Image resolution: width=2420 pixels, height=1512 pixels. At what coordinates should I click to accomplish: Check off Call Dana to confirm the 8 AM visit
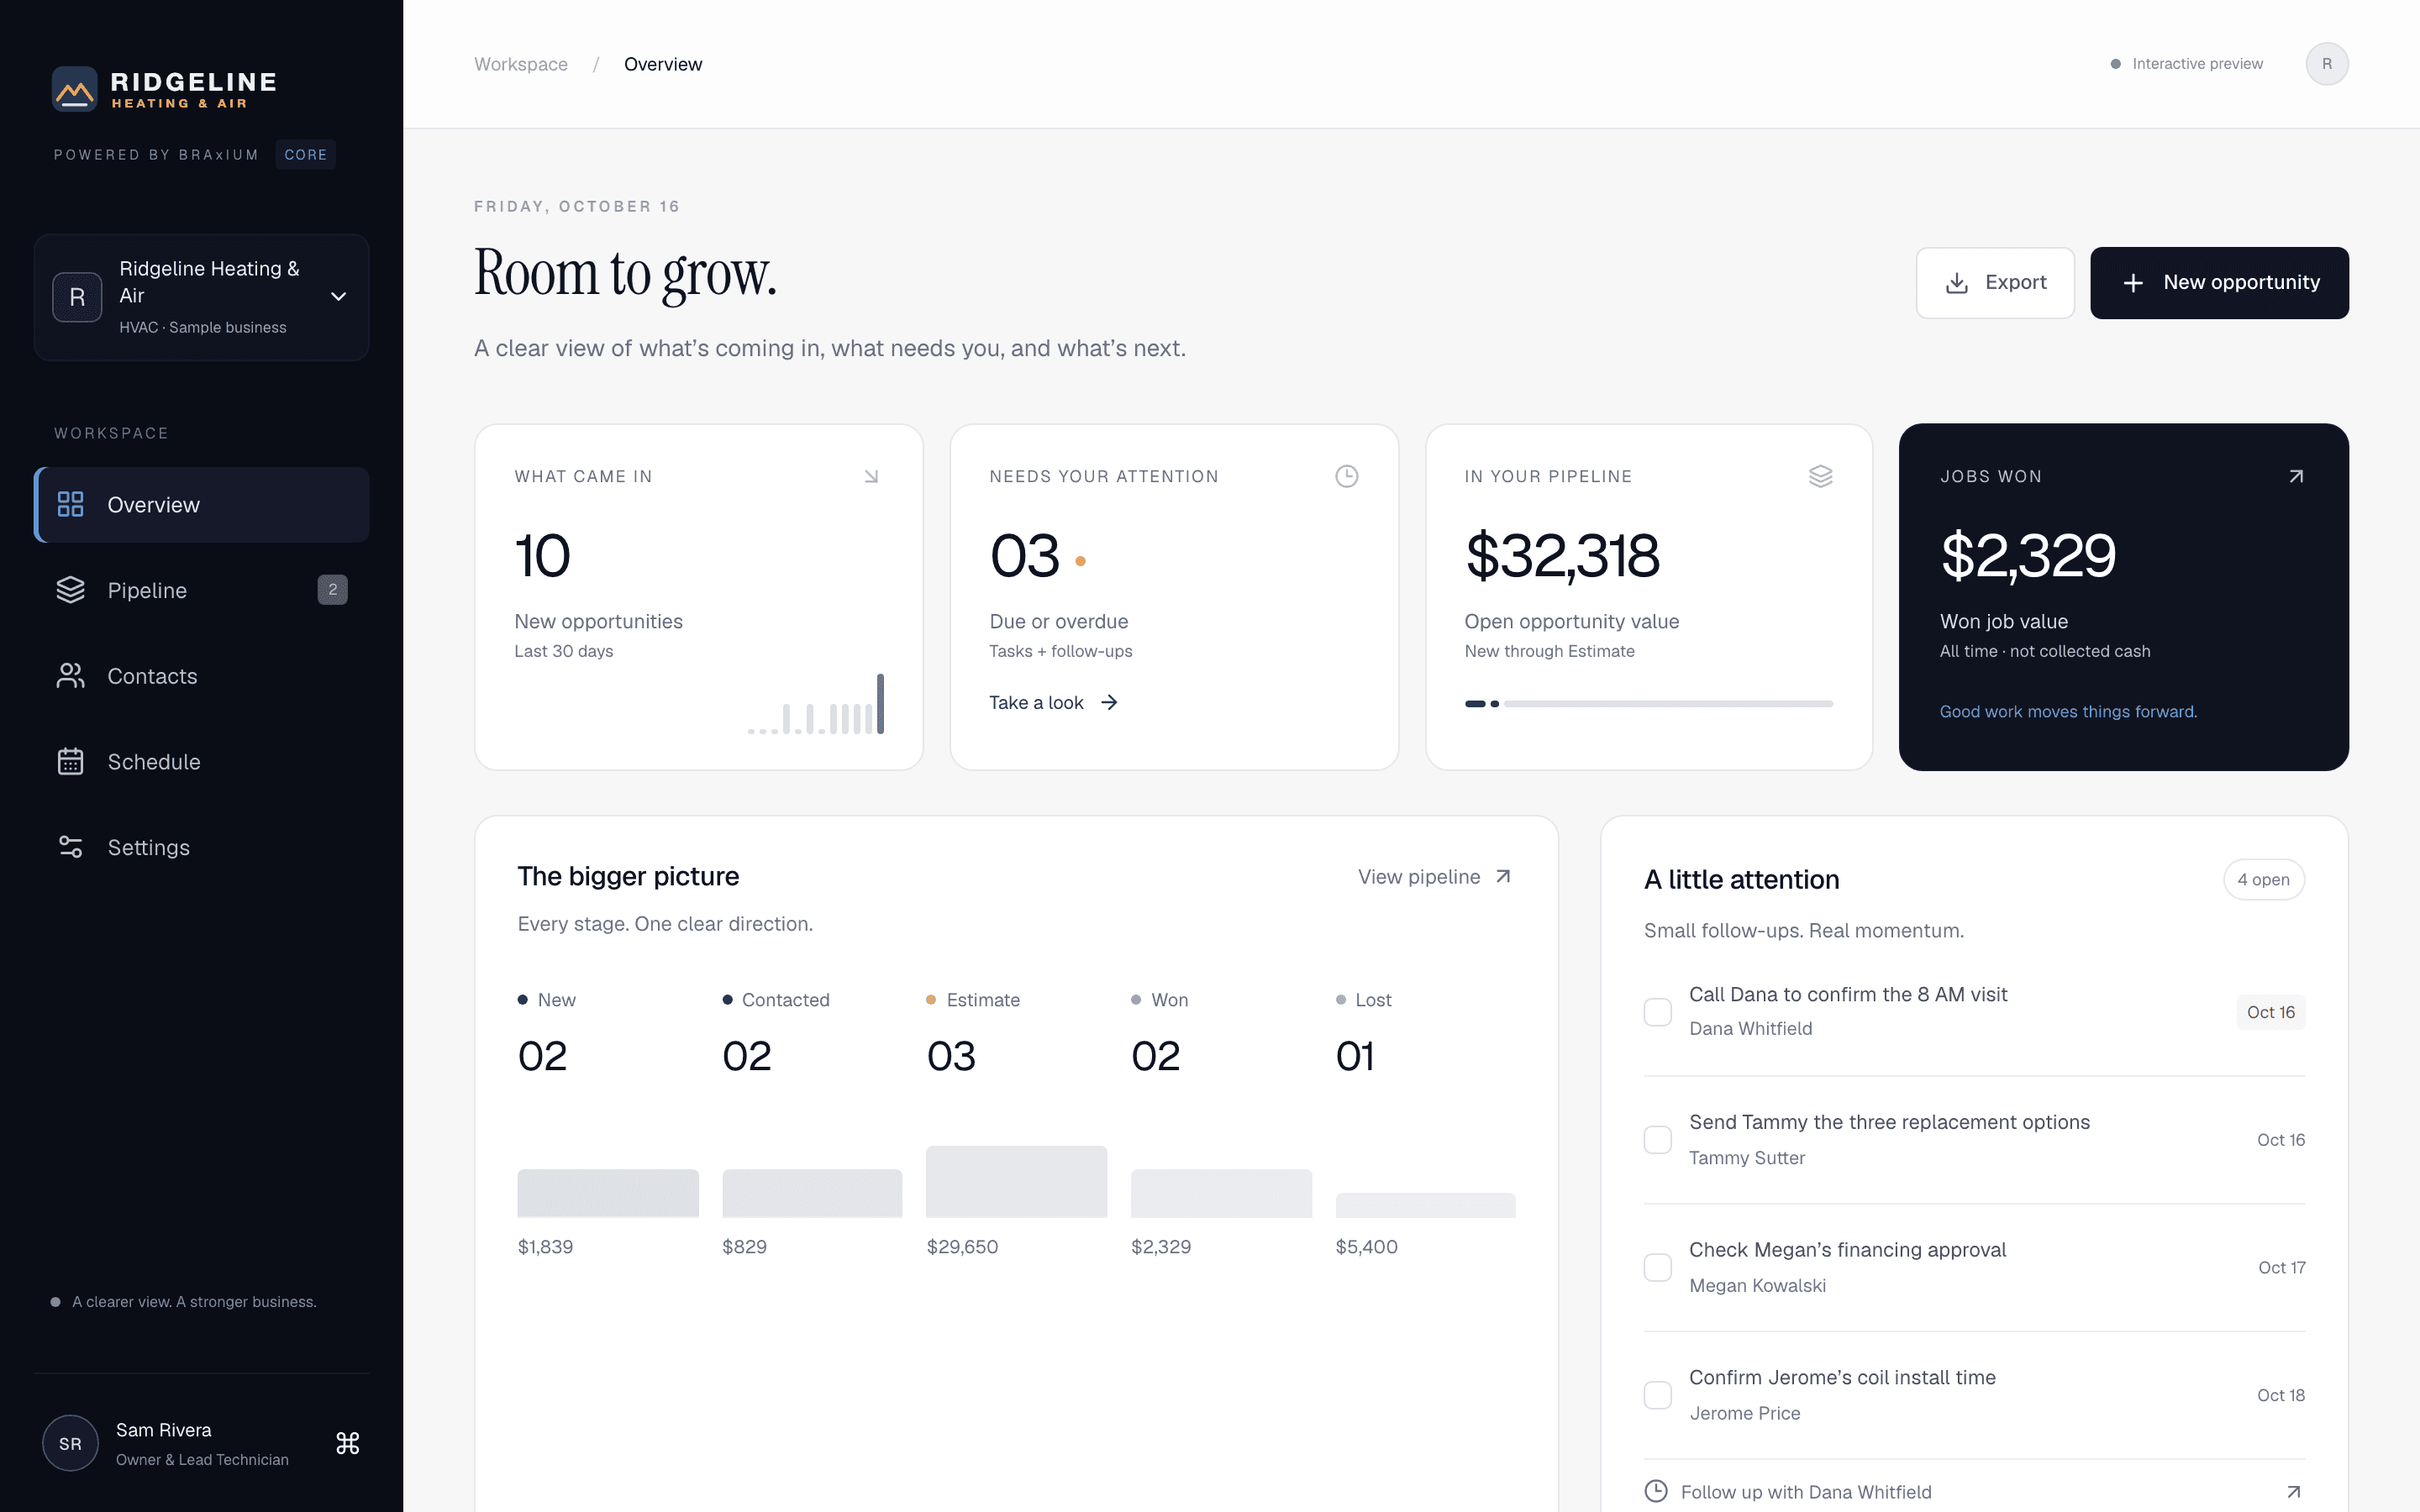click(x=1658, y=1012)
